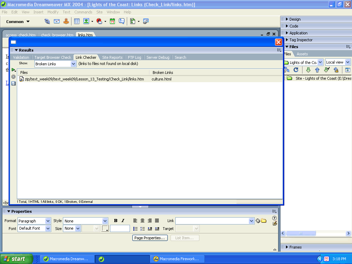Viewport: 352px width, 264px height.
Task: Open the FTP Log tab
Action: tap(134, 57)
